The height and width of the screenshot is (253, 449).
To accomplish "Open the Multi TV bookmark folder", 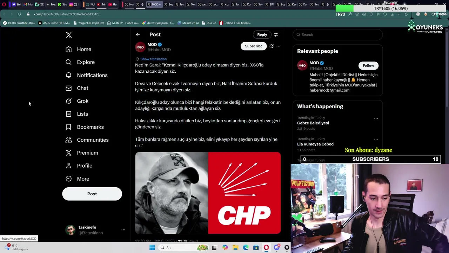I will click(x=123, y=23).
